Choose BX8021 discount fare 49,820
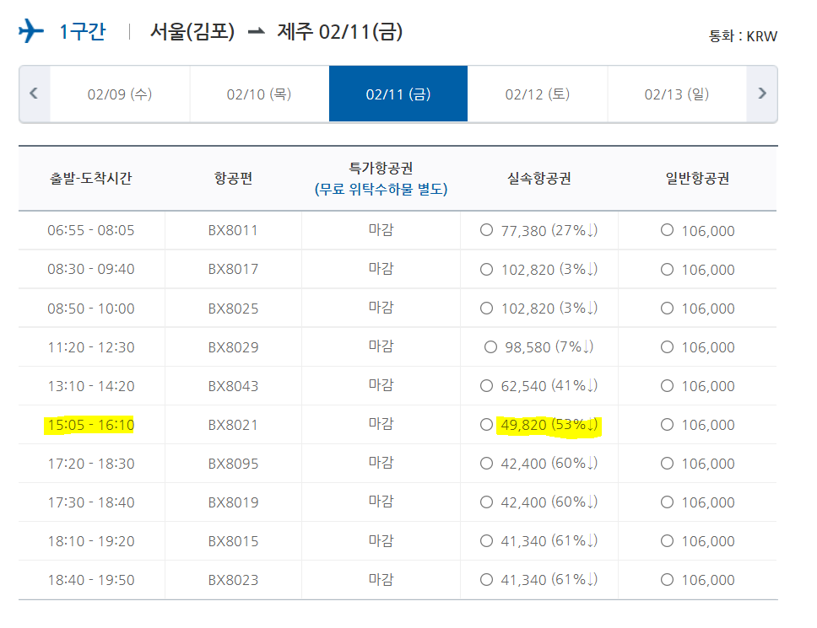 click(x=486, y=425)
